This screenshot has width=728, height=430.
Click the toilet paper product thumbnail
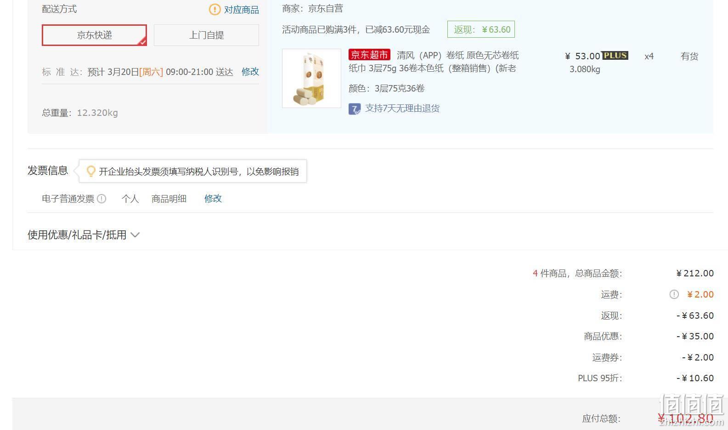(311, 79)
